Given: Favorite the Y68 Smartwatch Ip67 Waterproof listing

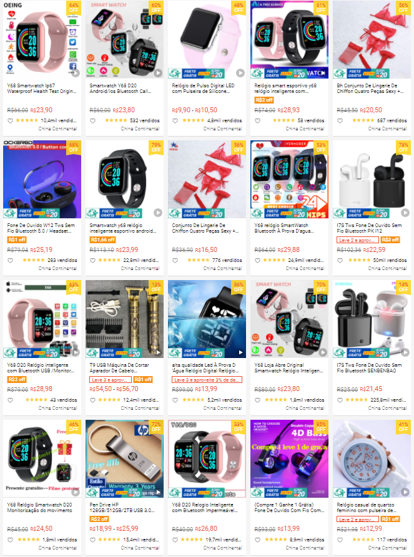Looking at the screenshot, I should 11,121.
